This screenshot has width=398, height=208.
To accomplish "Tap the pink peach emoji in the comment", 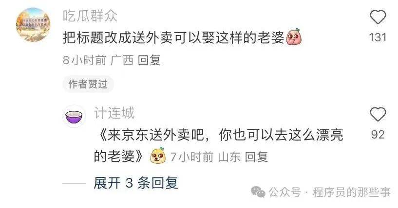I will (x=294, y=37).
